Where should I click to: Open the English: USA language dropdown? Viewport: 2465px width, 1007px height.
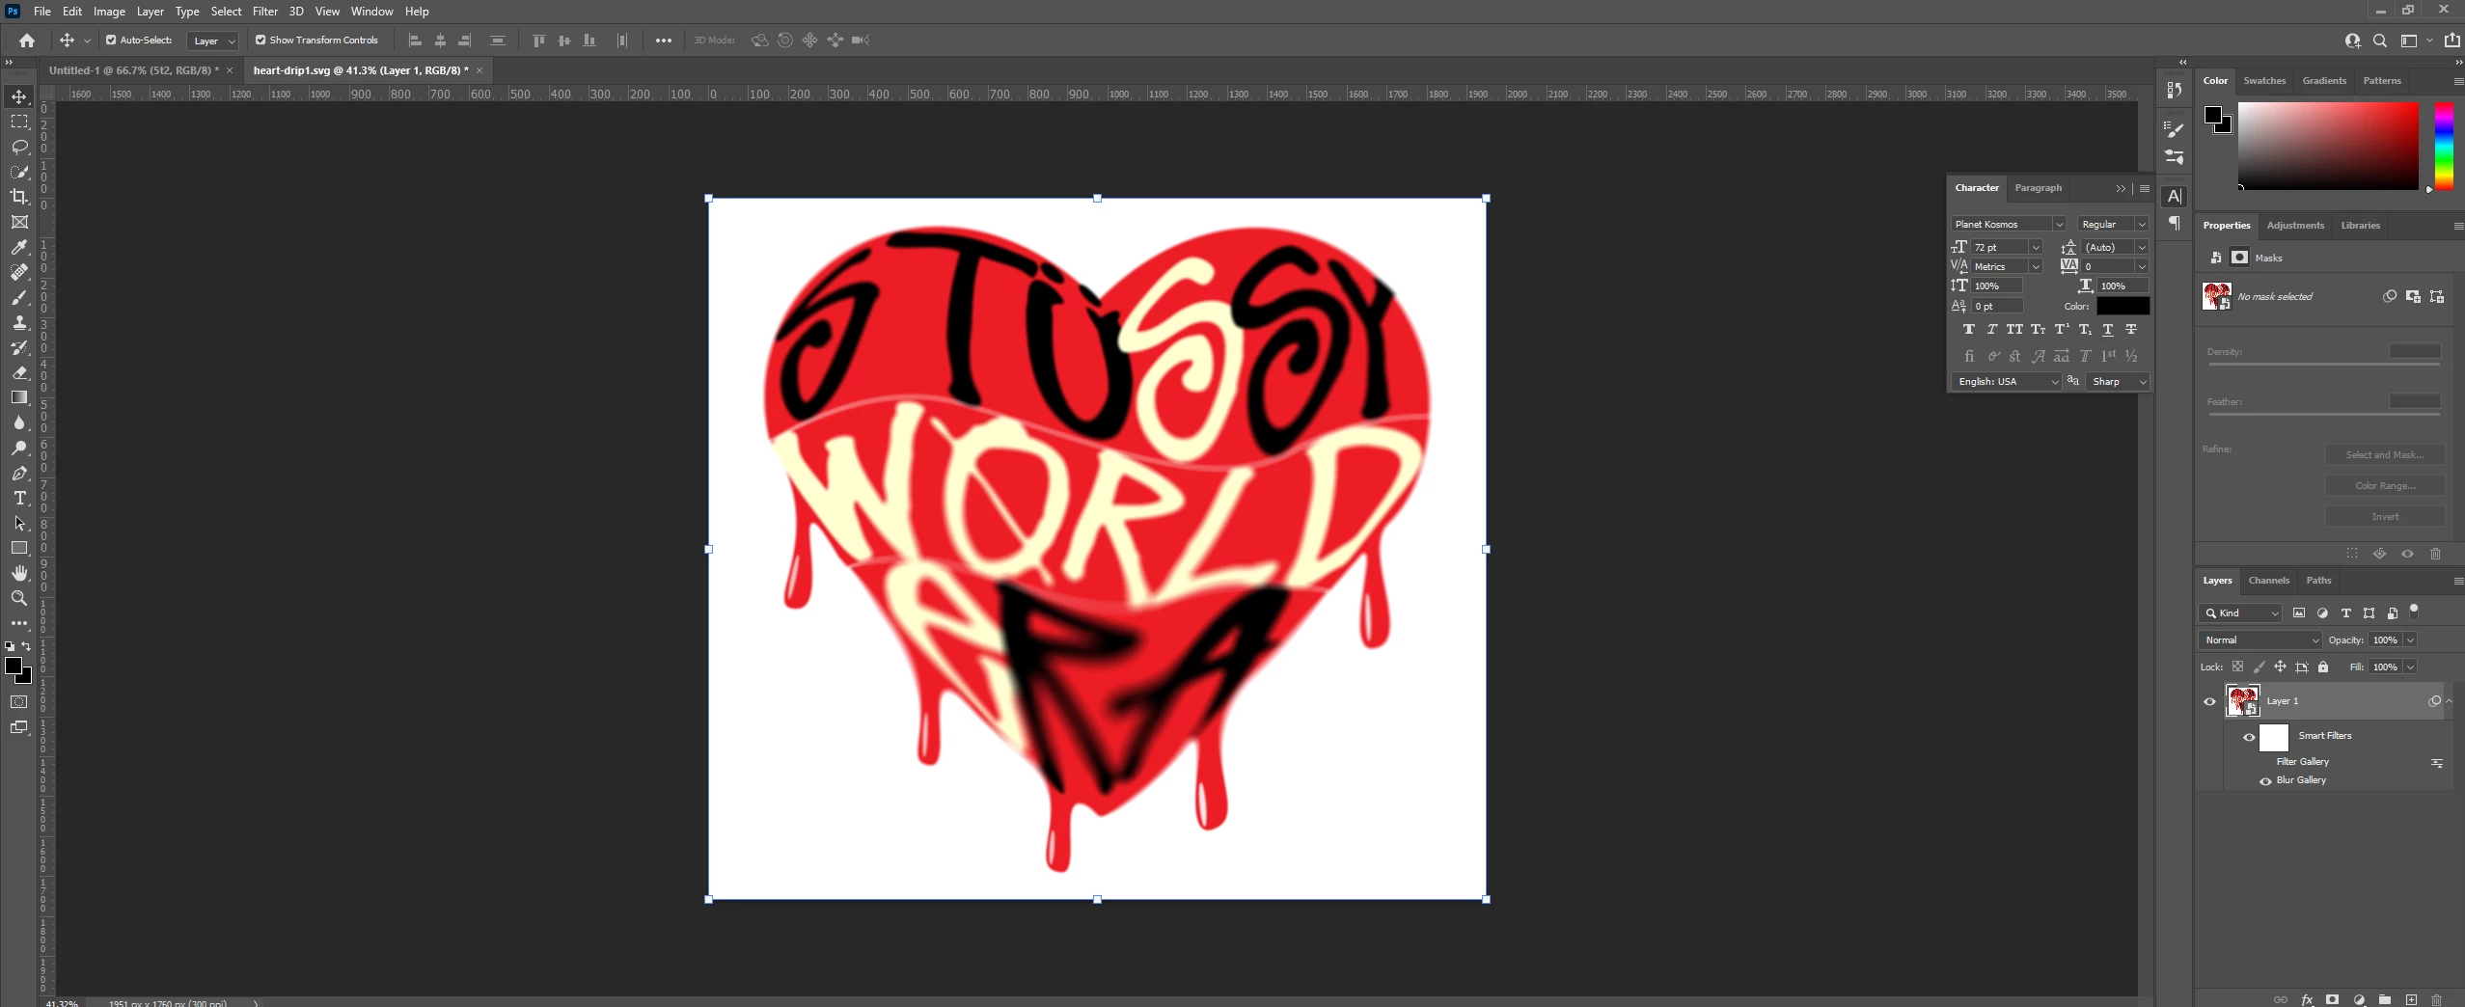point(2006,381)
